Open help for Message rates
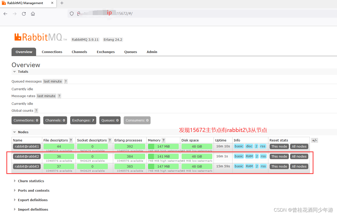This screenshot has height=215, width=337. point(59,96)
